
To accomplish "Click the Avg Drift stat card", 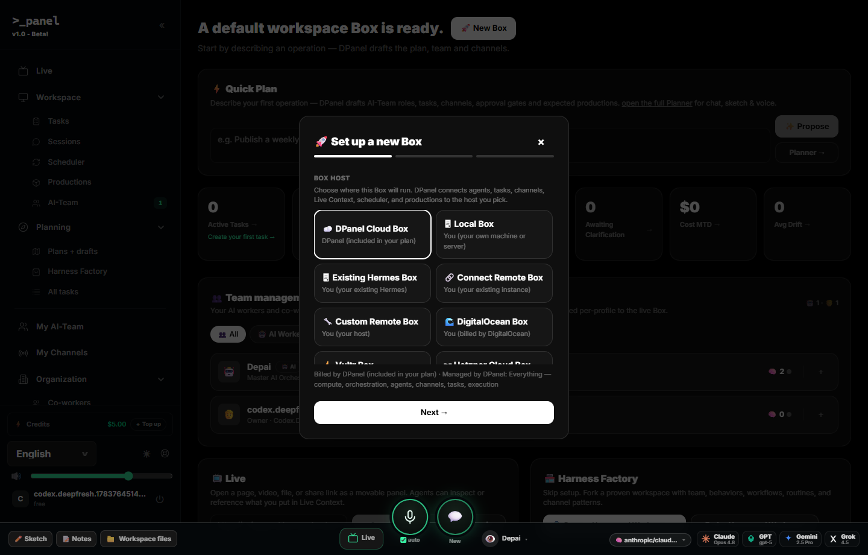I will tap(807, 224).
